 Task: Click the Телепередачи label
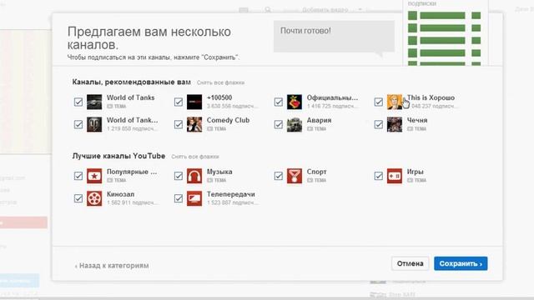pos(231,194)
